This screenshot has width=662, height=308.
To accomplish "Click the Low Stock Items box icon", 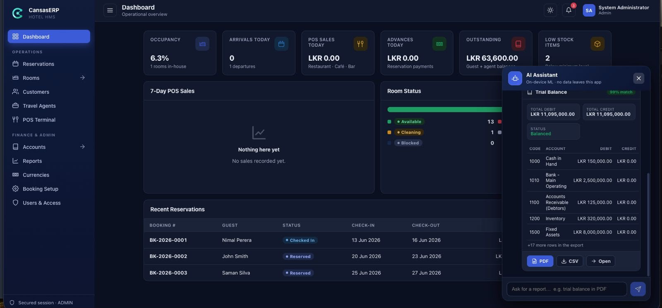I will pos(597,44).
